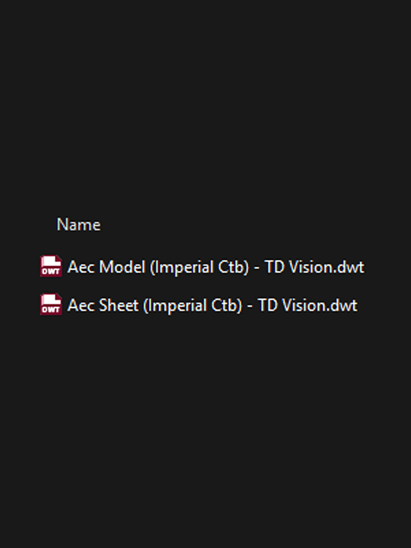
Task: Pick the red DWT icon beside Aec Sheet
Action: [51, 305]
